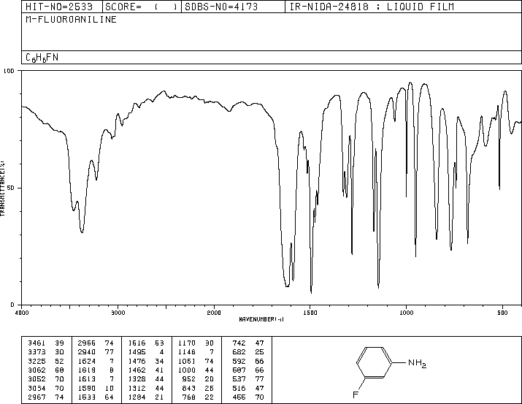The width and height of the screenshot is (522, 404).
Task: Click the 4000 x-axis tick label
Action: pyautogui.click(x=22, y=313)
